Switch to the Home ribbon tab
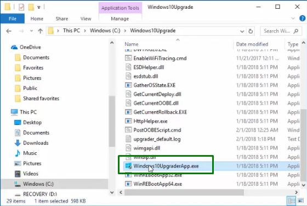 coord(37,19)
